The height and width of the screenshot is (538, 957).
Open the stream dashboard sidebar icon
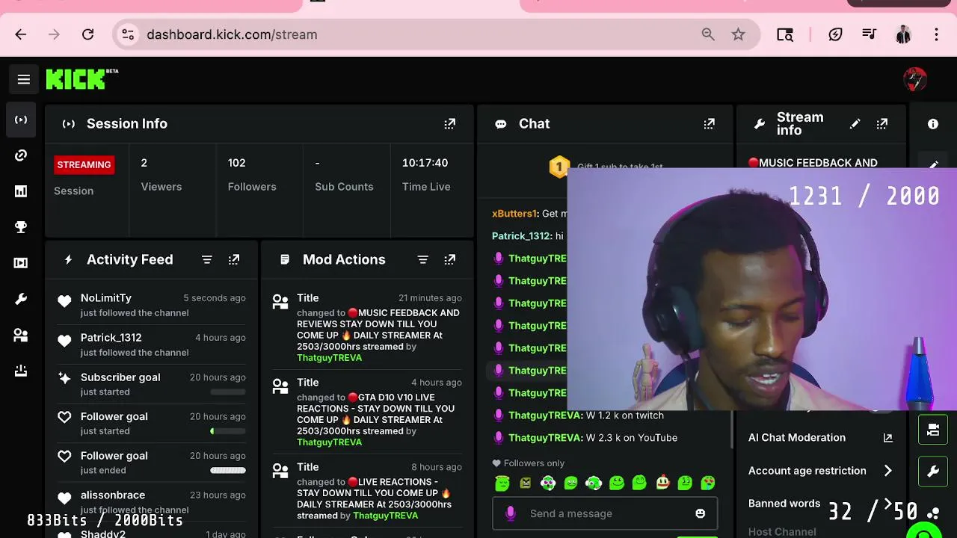[21, 120]
